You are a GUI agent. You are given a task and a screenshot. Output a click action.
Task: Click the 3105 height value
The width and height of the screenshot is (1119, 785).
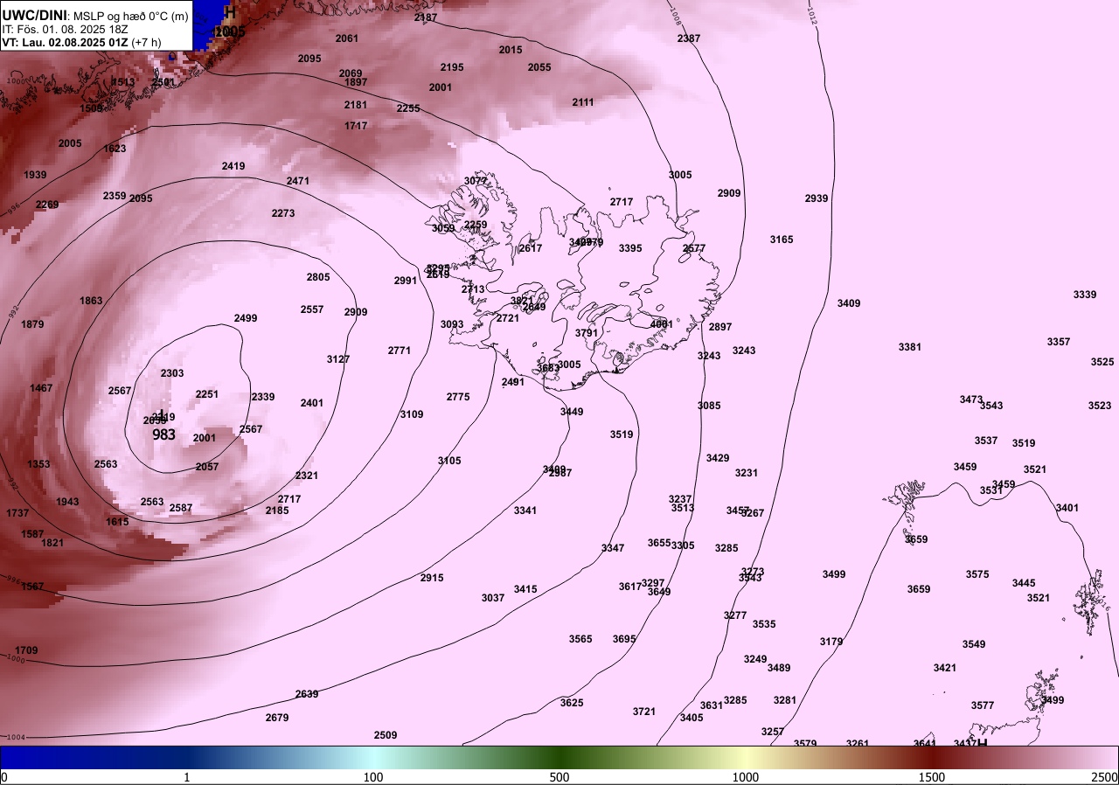(449, 461)
